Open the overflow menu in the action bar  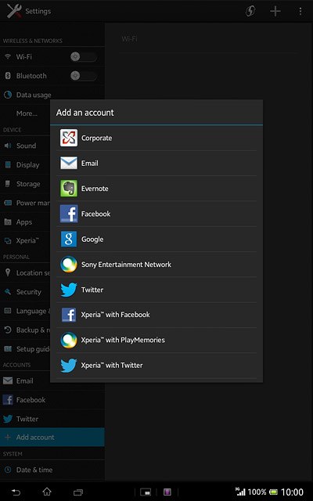point(300,11)
